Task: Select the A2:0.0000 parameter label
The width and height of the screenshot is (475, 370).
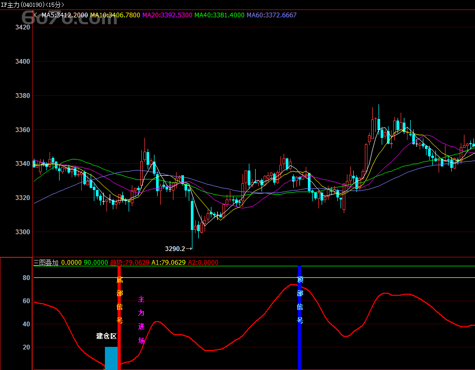Action: click(203, 262)
